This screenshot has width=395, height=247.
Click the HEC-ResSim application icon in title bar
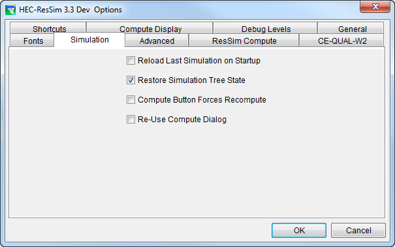10,10
